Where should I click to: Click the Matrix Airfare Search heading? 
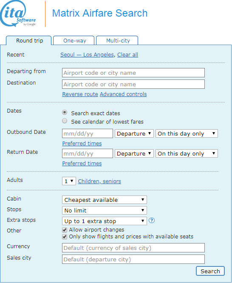pos(100,13)
